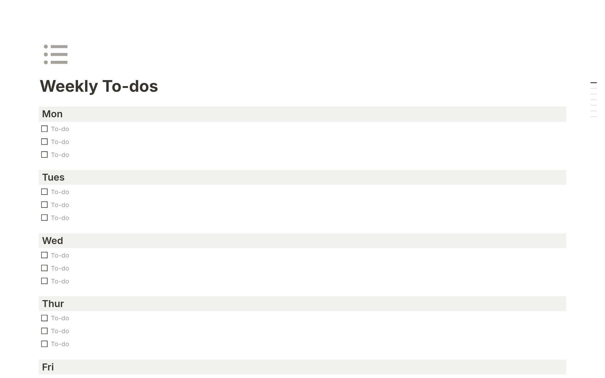Mark the first Wed To-do done
The width and height of the screenshot is (605, 378).
44,255
